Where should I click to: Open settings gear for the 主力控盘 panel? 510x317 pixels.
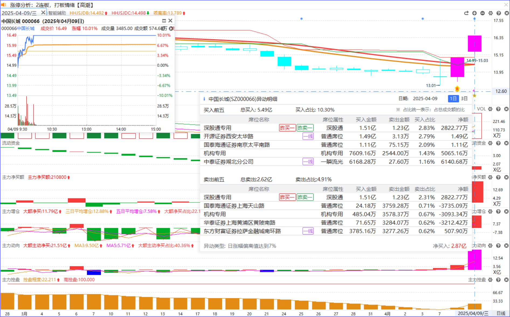(490, 280)
